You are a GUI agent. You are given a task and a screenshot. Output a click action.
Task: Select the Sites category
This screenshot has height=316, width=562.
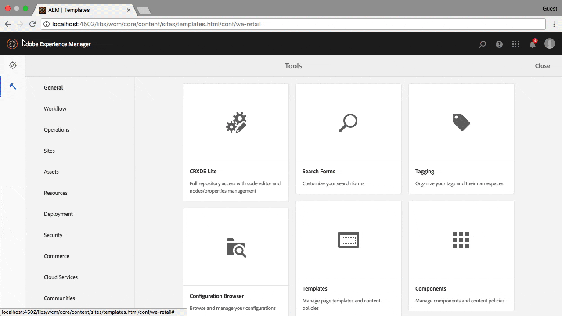click(x=49, y=151)
